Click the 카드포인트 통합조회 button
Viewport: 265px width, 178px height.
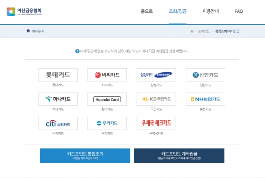click(x=85, y=156)
